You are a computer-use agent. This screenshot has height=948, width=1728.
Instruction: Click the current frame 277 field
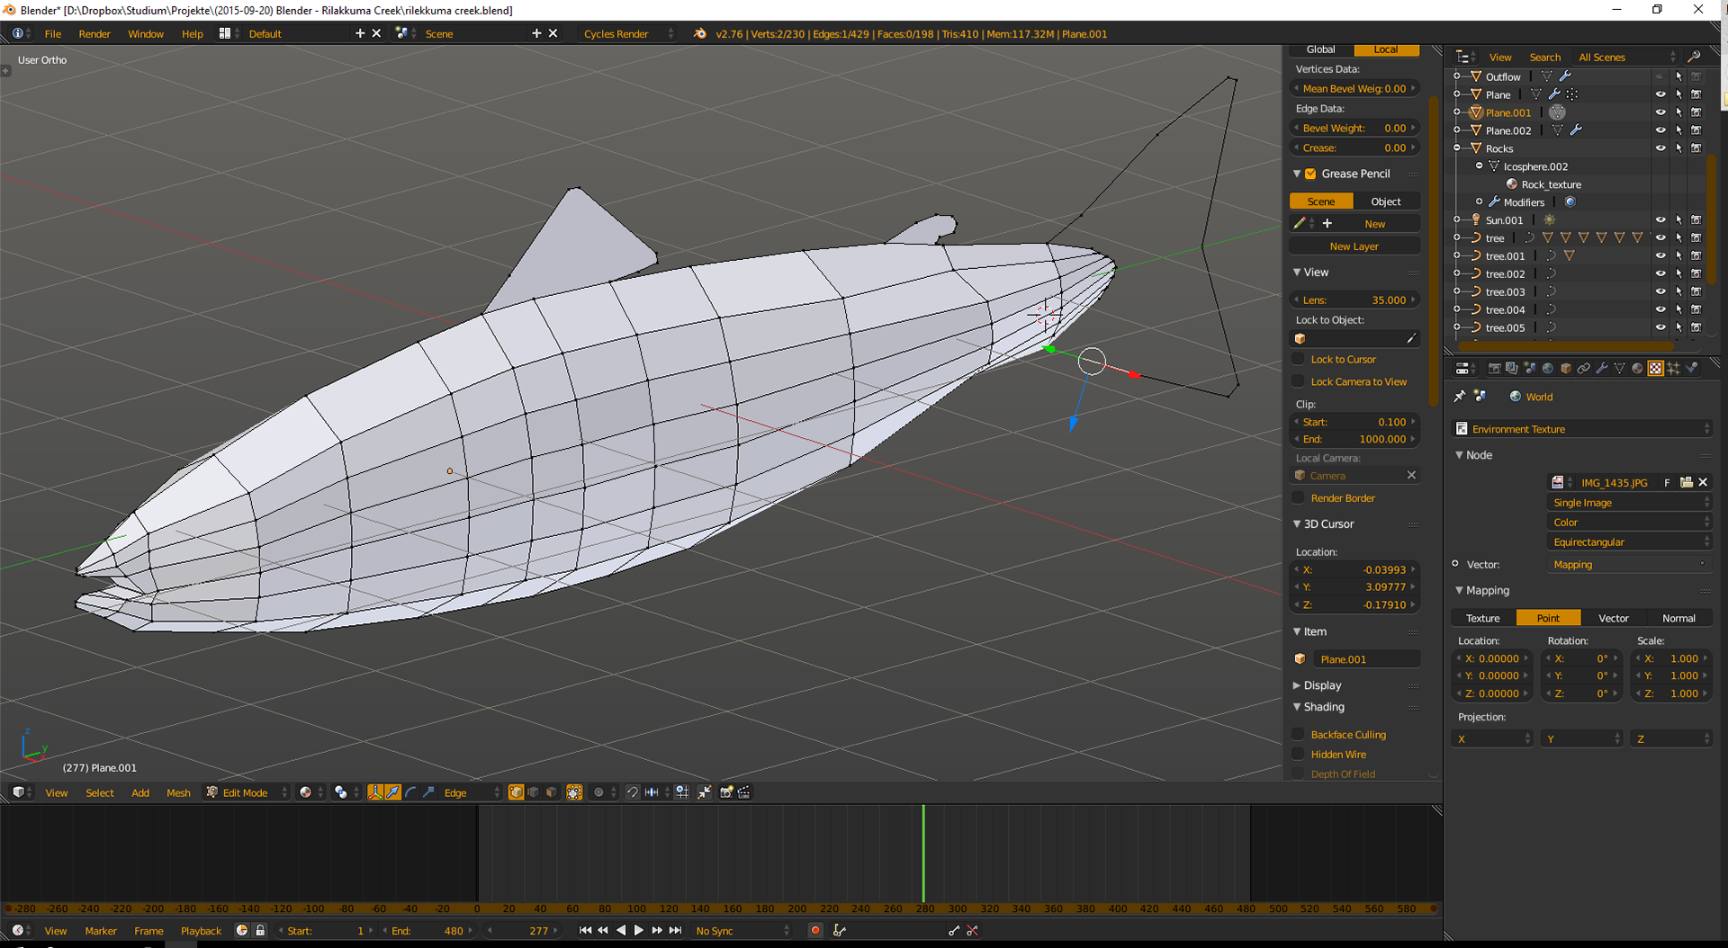click(523, 931)
